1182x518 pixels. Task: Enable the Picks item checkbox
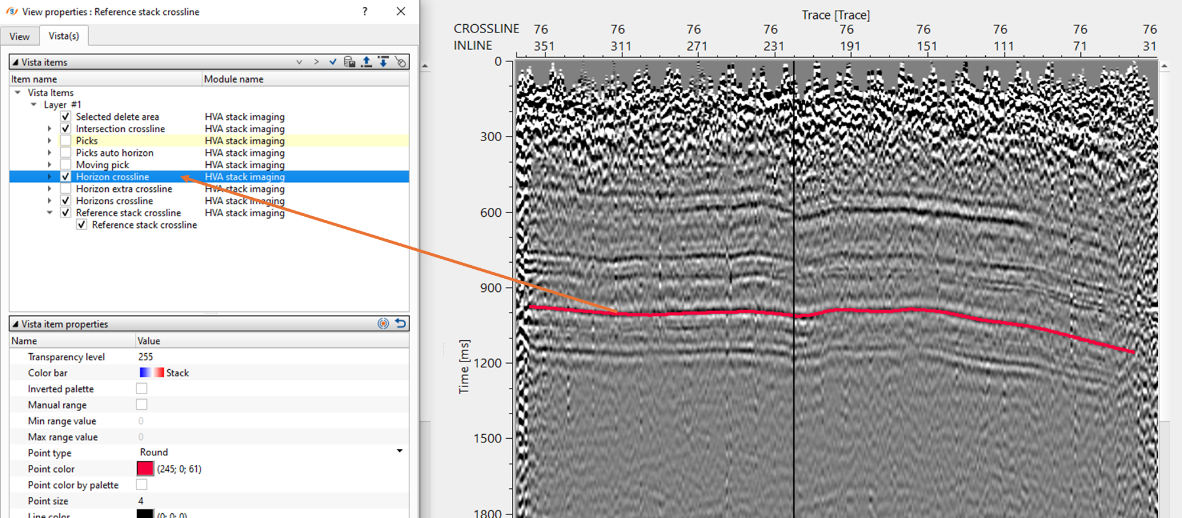66,141
